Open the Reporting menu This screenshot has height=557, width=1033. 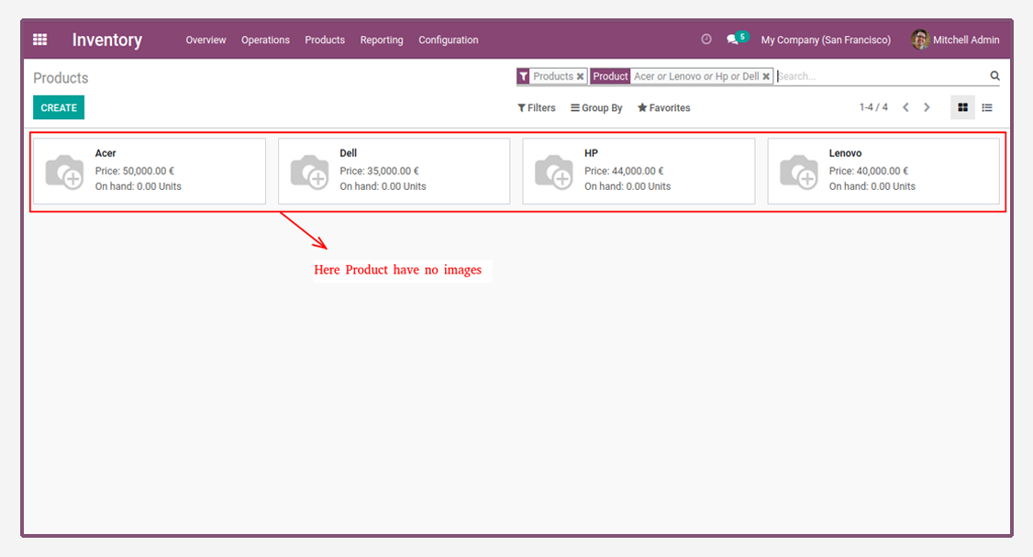382,39
